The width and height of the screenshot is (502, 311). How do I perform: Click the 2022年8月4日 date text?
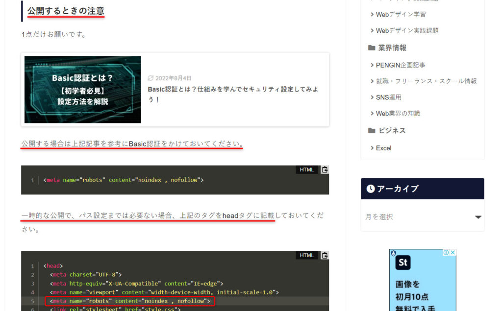pyautogui.click(x=174, y=78)
